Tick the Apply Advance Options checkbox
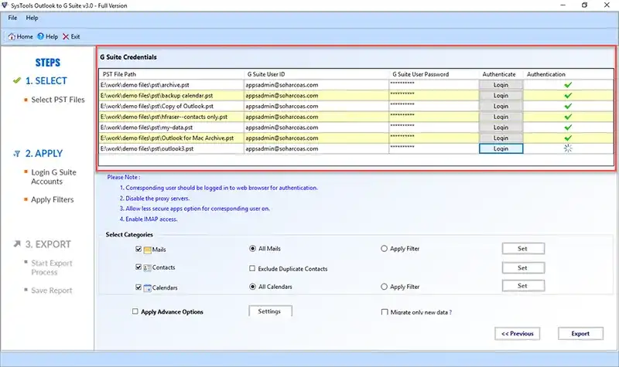This screenshot has height=367, width=619. [x=135, y=311]
